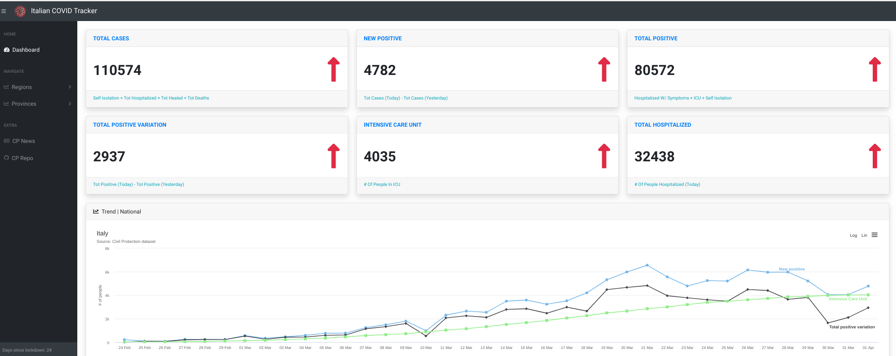Click the TOTAL CASES card heading
Viewport: 896px width, 356px height.
click(111, 39)
